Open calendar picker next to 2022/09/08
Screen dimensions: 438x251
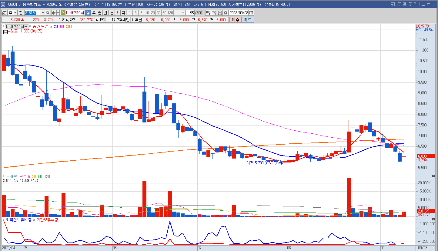coord(251,13)
